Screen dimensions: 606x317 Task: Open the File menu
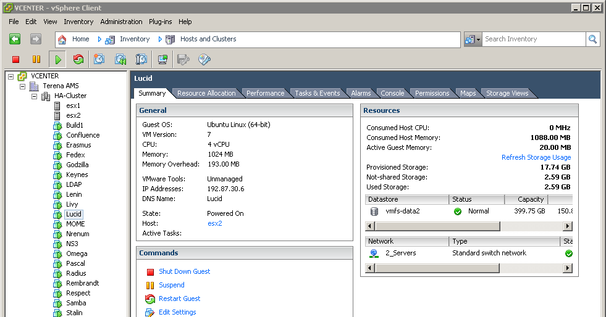(14, 22)
